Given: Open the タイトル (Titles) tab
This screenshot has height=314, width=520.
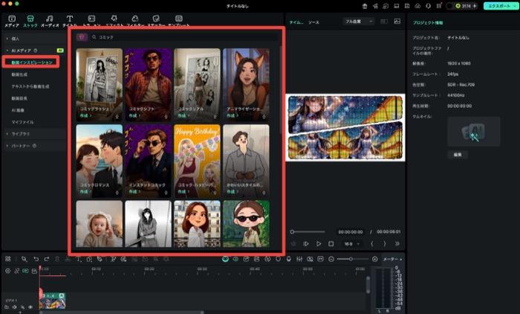Looking at the screenshot, I should pos(70,21).
